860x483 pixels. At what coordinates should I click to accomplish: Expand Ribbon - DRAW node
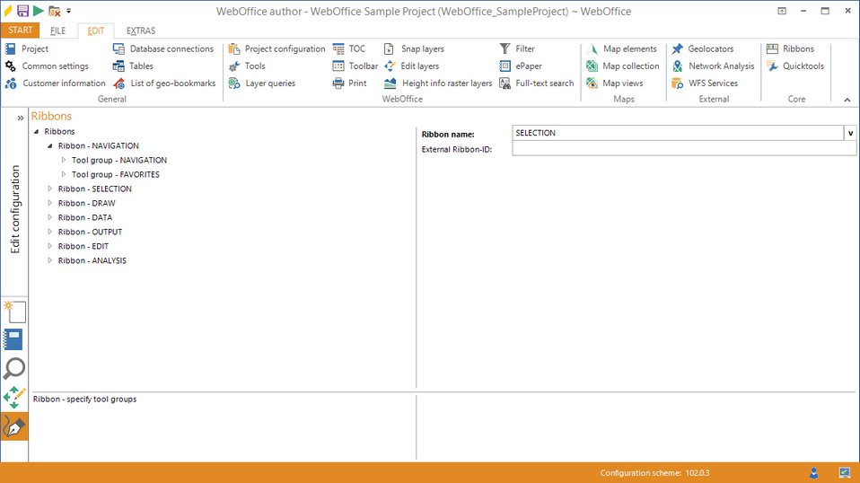(x=50, y=203)
